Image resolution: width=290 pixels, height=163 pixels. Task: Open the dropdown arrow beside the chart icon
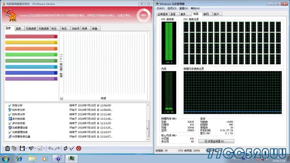coord(44,148)
